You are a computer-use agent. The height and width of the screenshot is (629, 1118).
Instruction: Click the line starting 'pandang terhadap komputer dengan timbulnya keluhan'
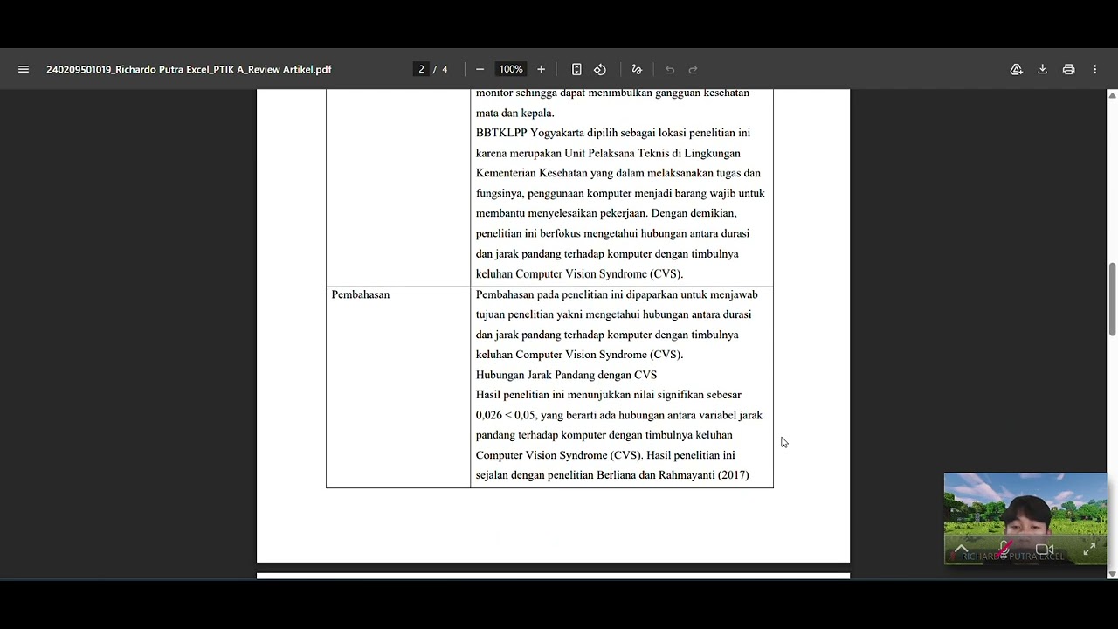point(604,435)
